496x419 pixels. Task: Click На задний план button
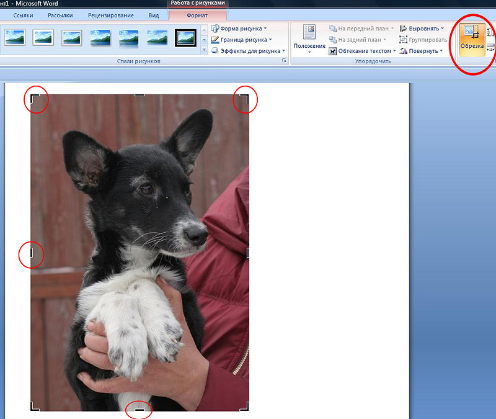click(x=358, y=40)
